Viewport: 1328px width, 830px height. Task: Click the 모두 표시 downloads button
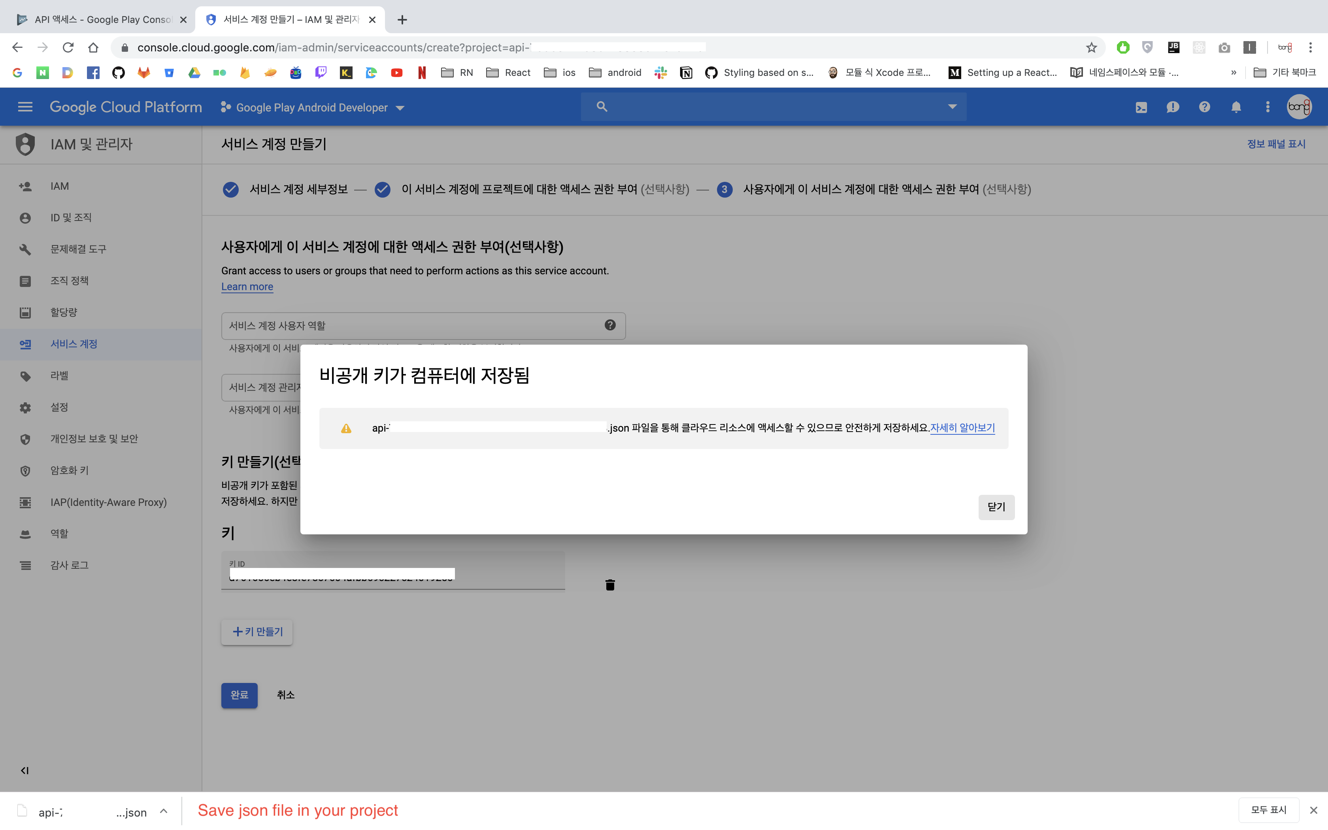(1268, 810)
